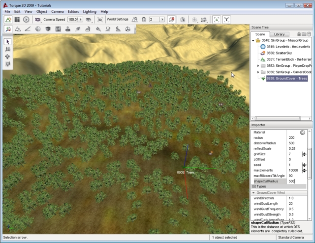Collapse the SimGroup - MissionGroup tree node
Screen dimensions: 315x243
click(253, 40)
